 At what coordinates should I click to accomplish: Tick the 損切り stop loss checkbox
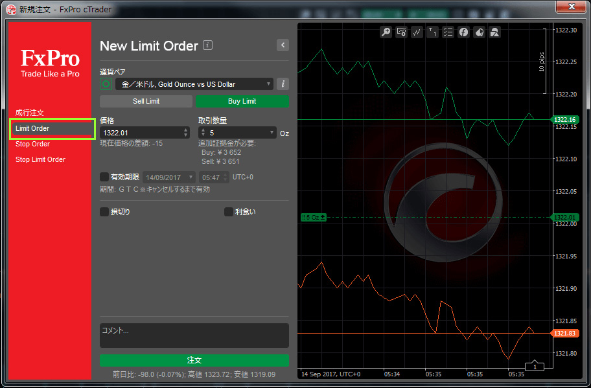tap(104, 212)
